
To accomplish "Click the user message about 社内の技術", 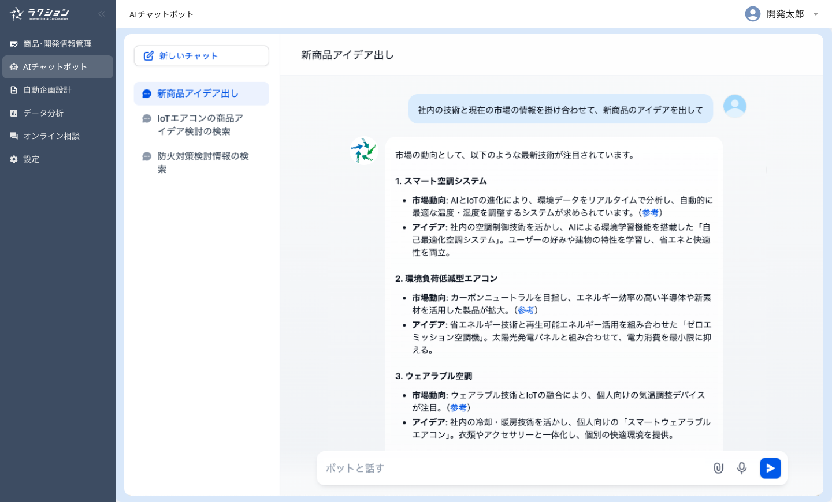I will [560, 109].
